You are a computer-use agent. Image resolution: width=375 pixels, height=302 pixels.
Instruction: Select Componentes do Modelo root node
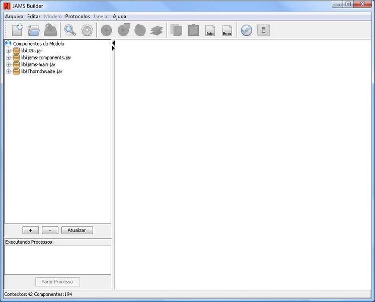[38, 44]
